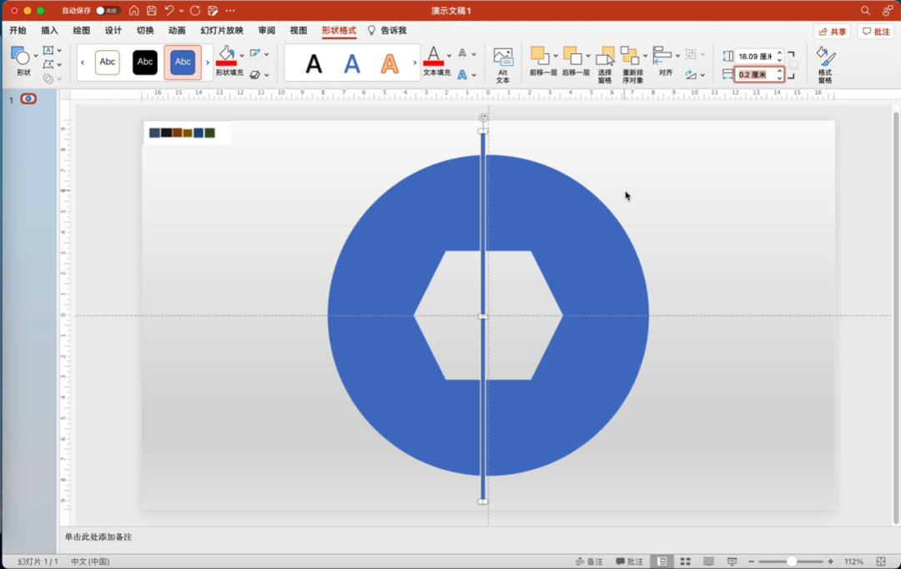The image size is (901, 569).
Task: Open the 插入 (Insert) ribbon tab
Action: (49, 31)
